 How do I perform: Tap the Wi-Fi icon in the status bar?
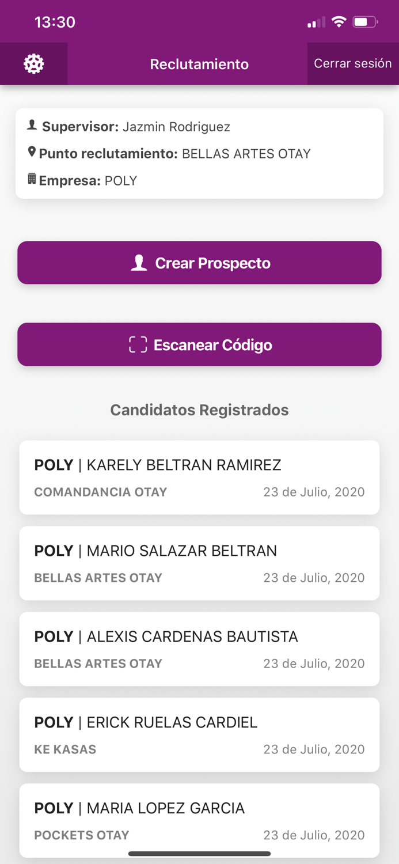[339, 22]
